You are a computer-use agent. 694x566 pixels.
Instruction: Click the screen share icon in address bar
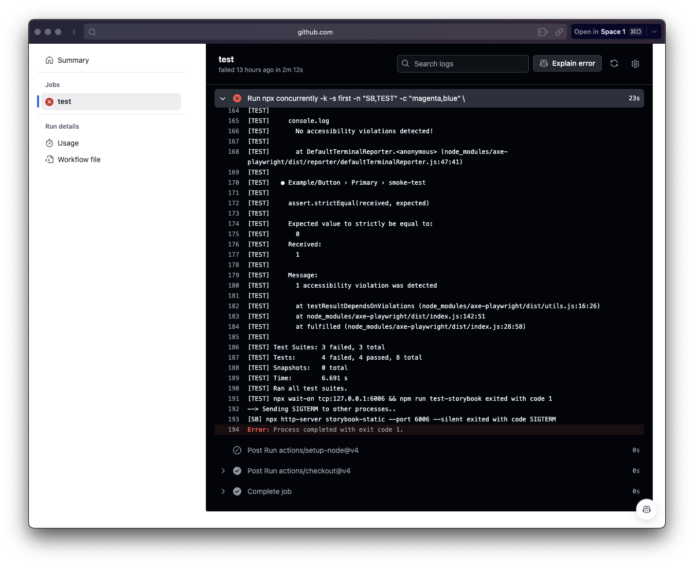543,32
